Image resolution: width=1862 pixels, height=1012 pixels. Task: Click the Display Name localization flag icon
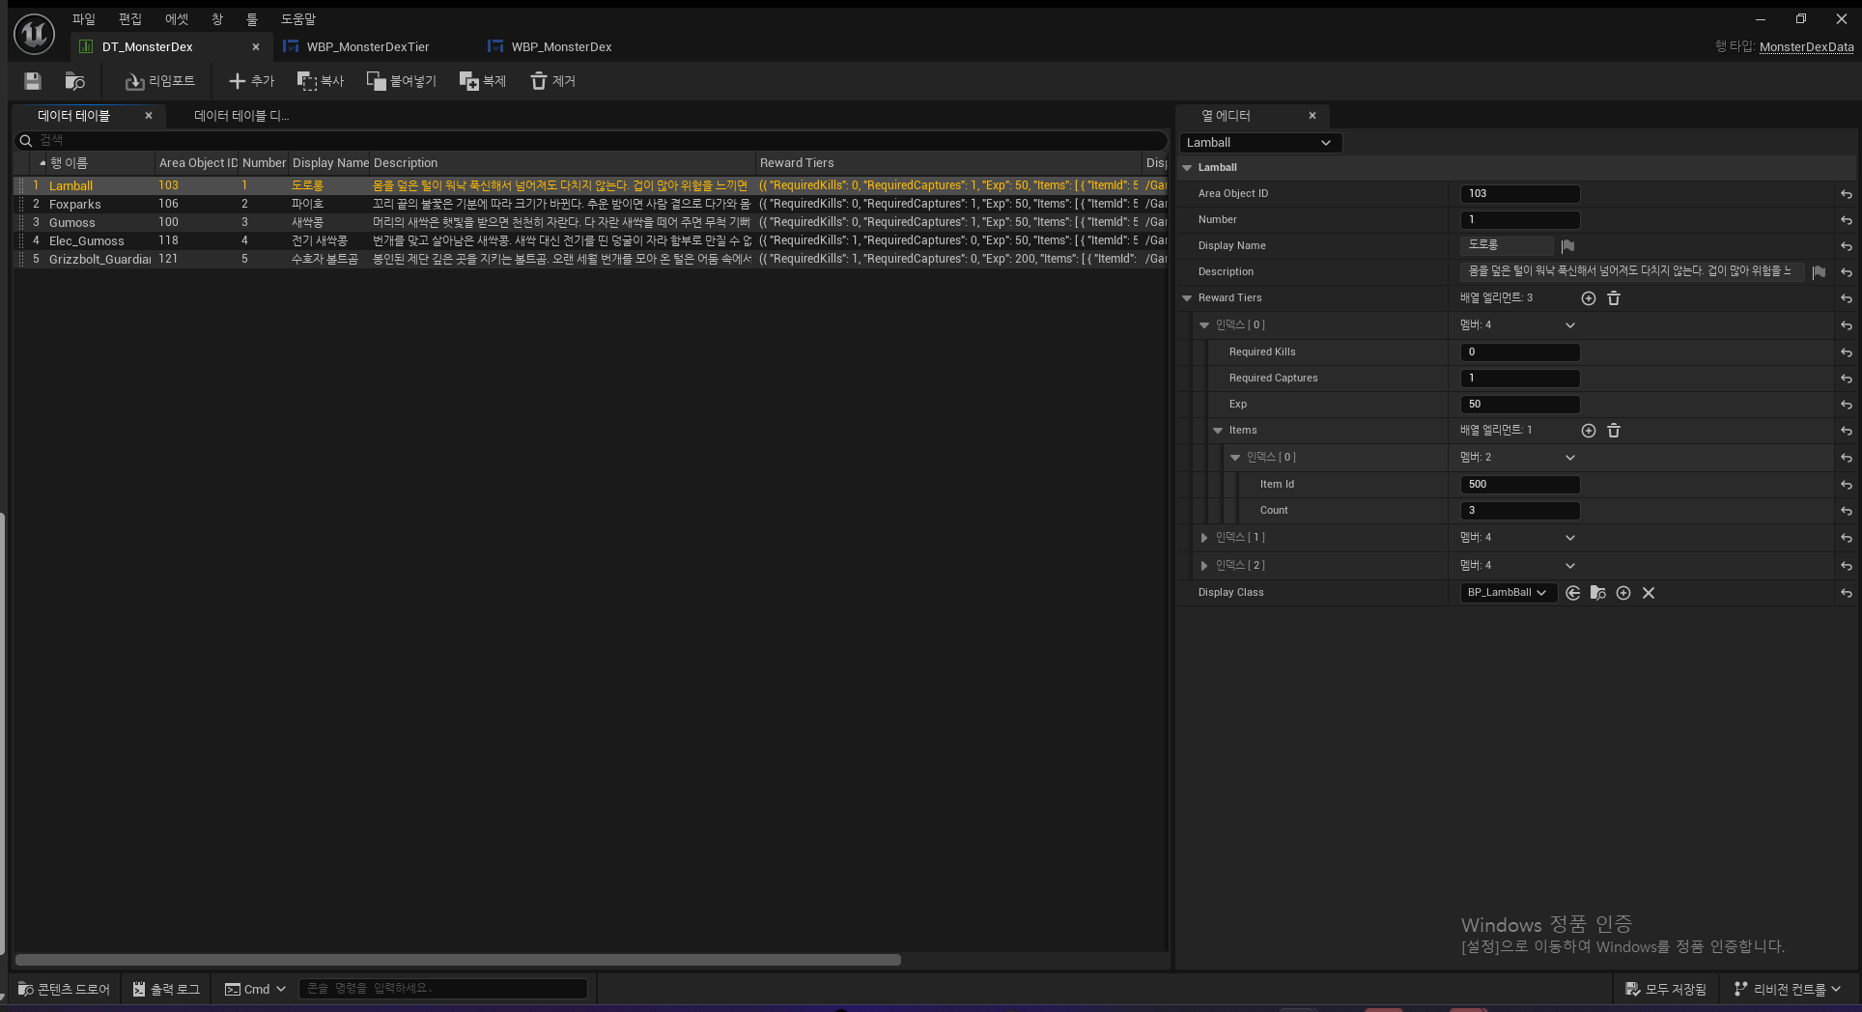[x=1567, y=246]
